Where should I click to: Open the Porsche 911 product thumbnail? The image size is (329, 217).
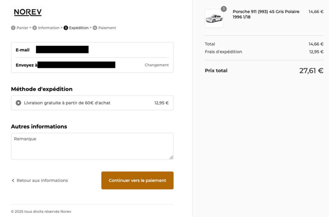(214, 18)
